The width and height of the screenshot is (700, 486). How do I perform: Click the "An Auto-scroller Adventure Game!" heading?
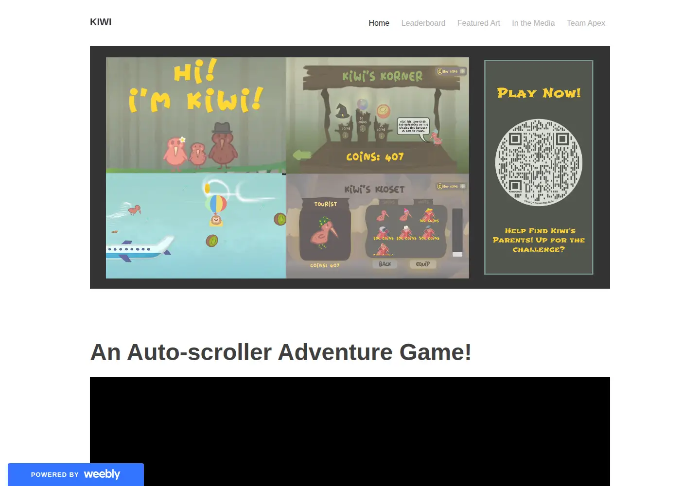pyautogui.click(x=280, y=352)
